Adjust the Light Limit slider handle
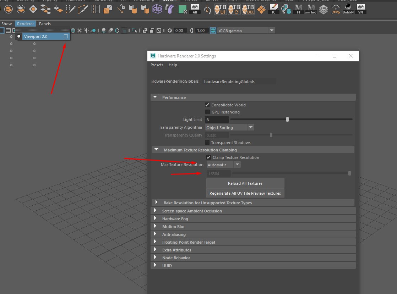 coord(287,119)
